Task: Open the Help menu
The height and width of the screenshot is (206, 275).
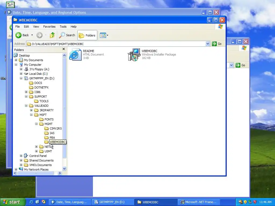Action: pyautogui.click(x=74, y=27)
